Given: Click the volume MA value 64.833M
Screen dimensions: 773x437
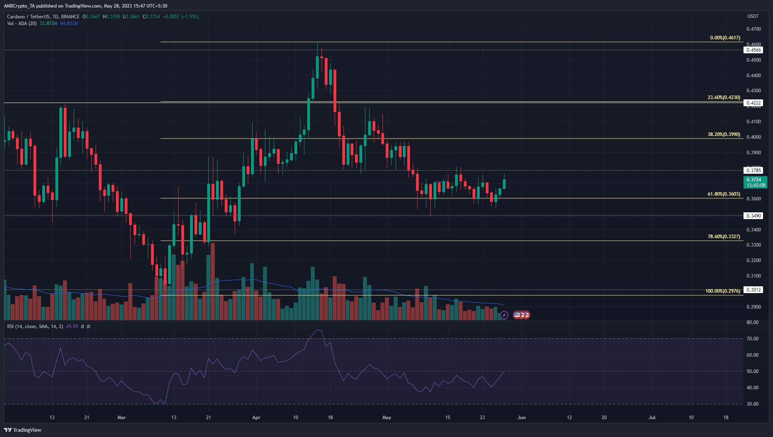Looking at the screenshot, I should pos(69,23).
